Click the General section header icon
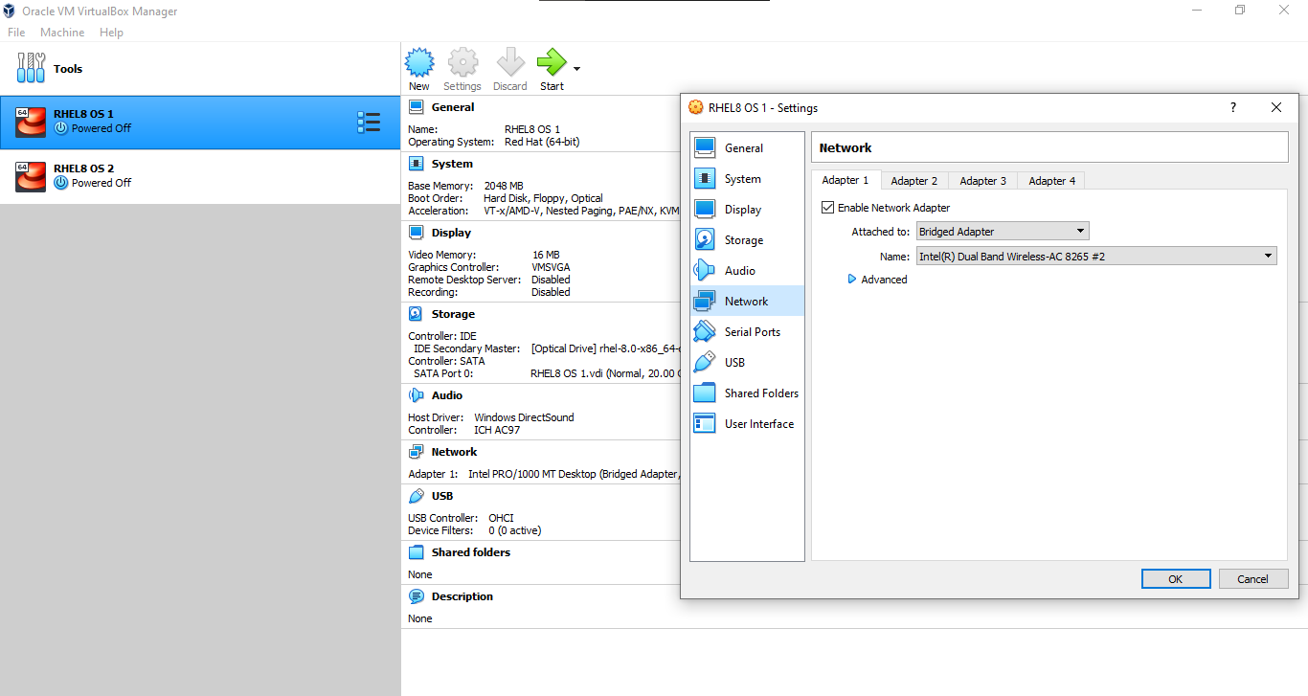Screen dimensions: 1308x696 coord(417,107)
